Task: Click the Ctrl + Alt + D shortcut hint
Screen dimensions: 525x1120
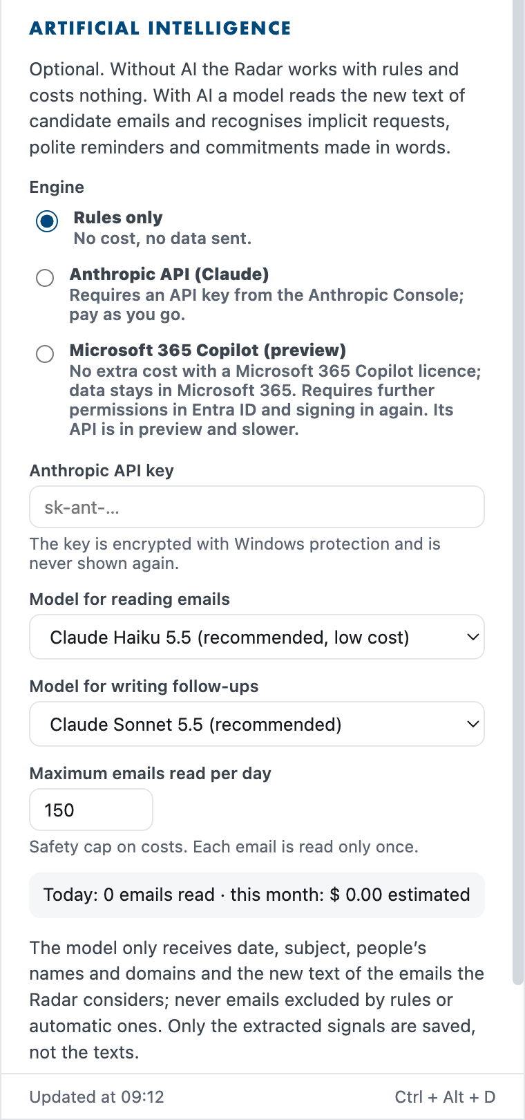Action: click(x=446, y=1097)
